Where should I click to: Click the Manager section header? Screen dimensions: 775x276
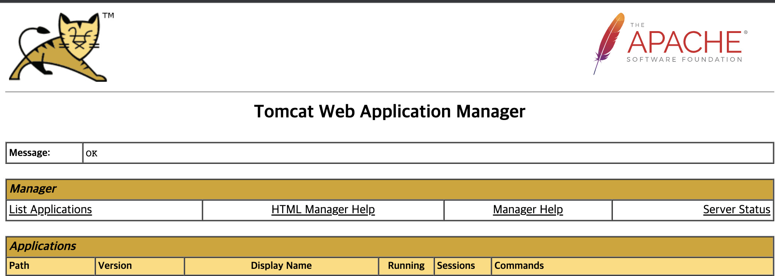click(x=390, y=189)
